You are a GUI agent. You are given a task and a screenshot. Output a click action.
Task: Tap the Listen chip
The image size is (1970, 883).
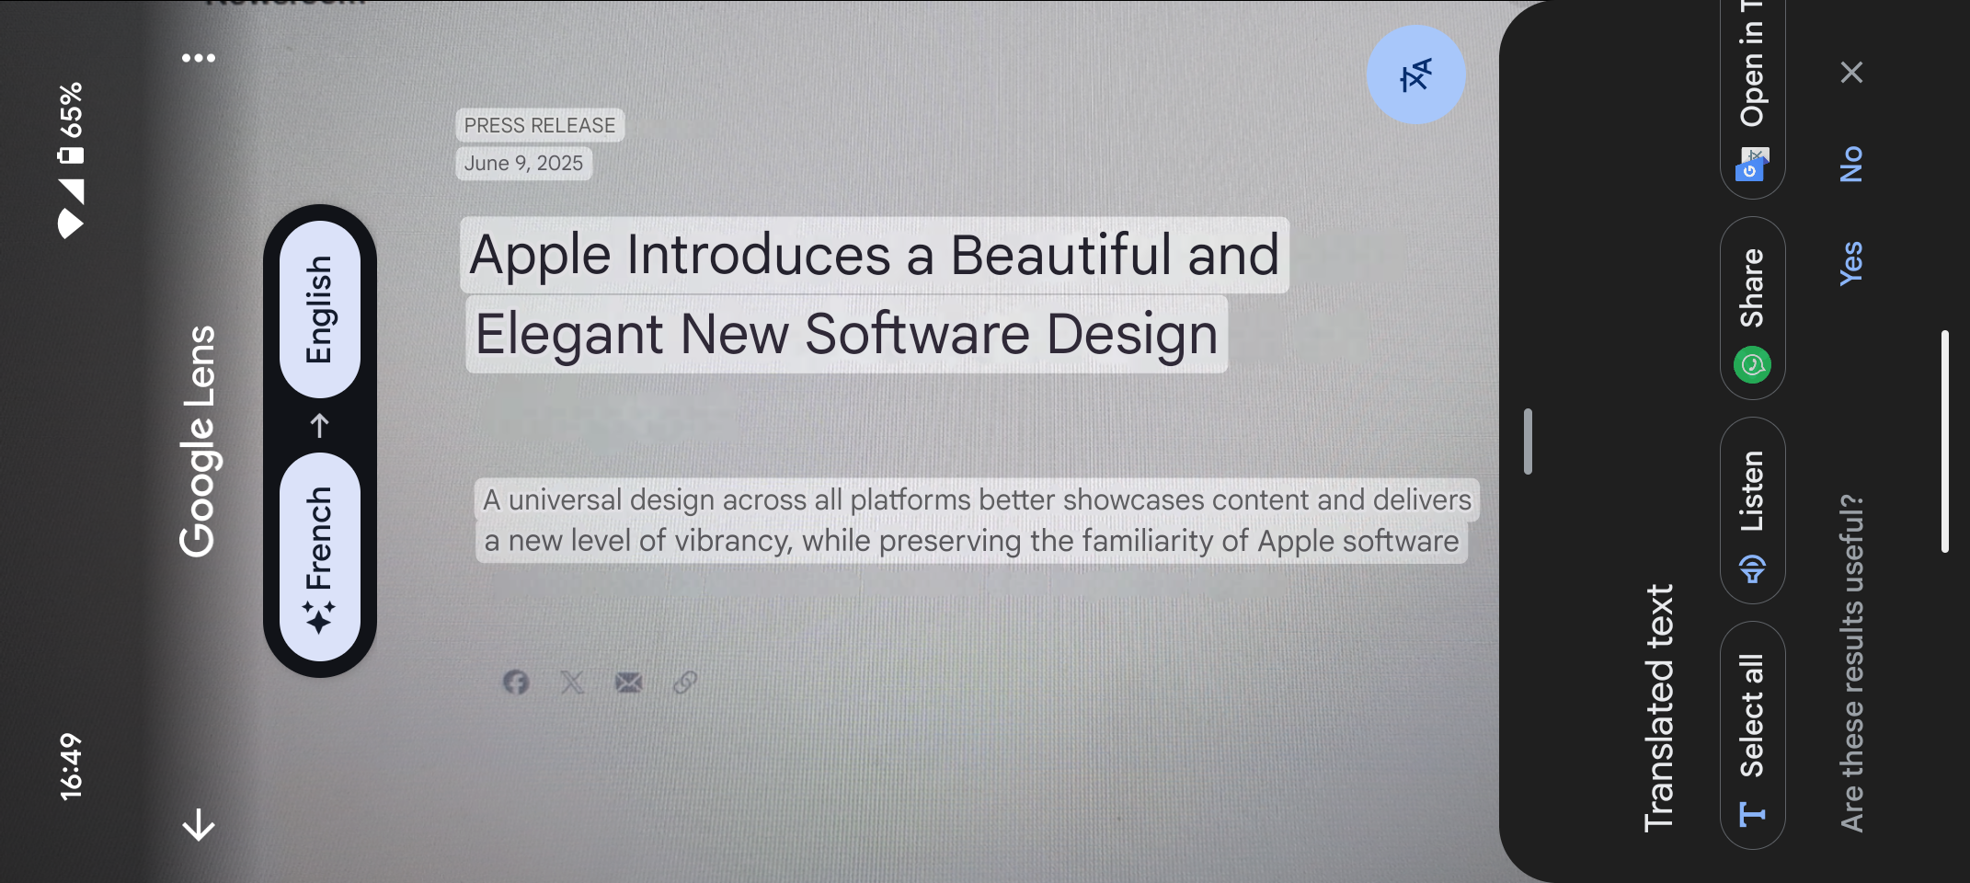(1752, 510)
